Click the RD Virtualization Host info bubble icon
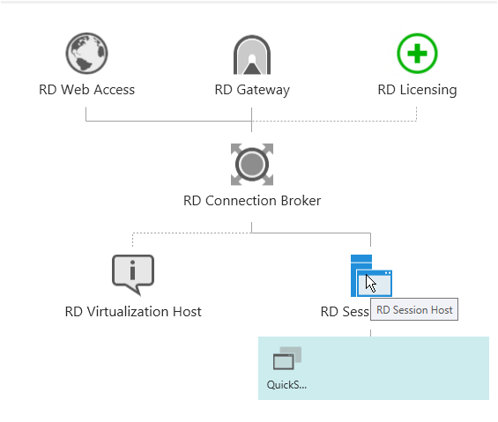 click(133, 275)
